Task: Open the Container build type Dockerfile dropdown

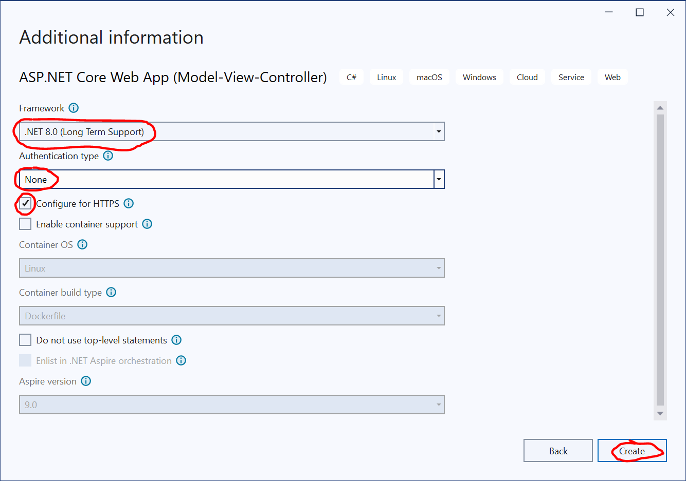Action: click(232, 316)
